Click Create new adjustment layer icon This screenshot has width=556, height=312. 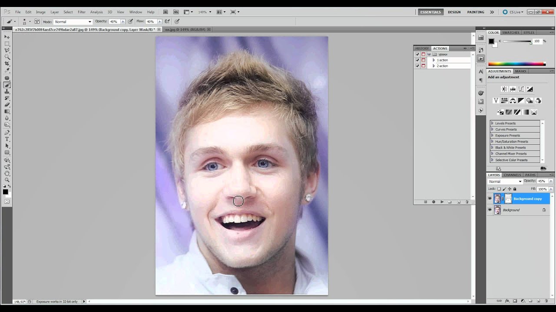pyautogui.click(x=523, y=301)
